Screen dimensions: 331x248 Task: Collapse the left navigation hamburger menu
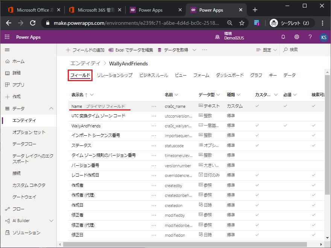[x=7, y=50]
